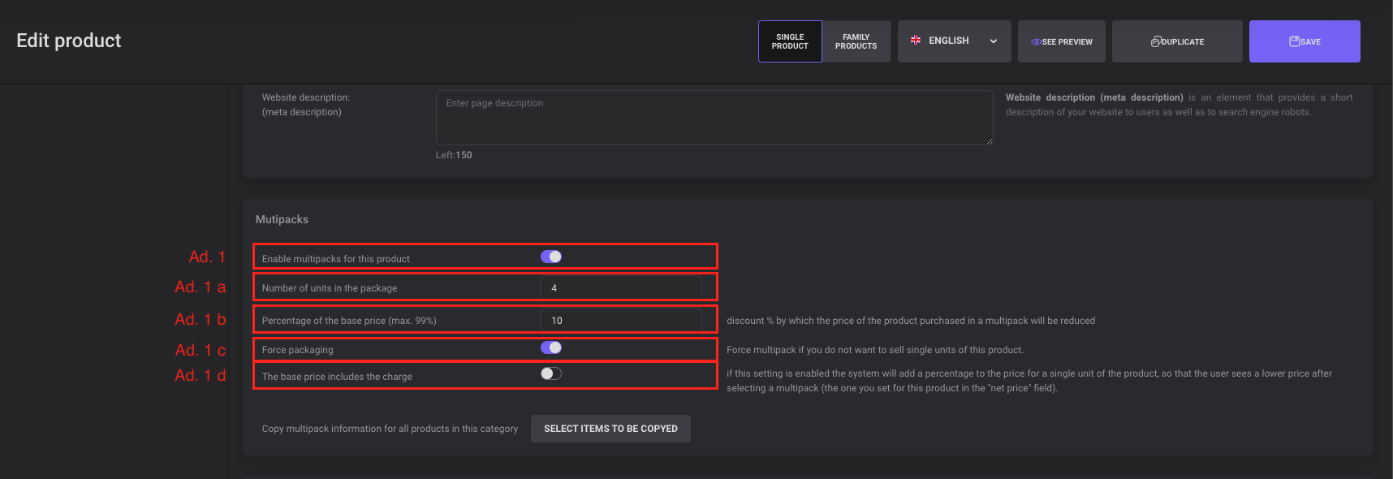Click the duplicate copy icon
Screen dimensions: 1393x479
1156,41
